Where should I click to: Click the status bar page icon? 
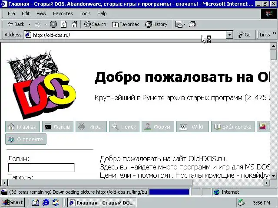[4, 192]
